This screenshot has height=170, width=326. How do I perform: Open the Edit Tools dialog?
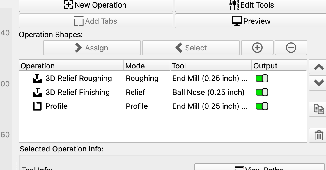[250, 5]
